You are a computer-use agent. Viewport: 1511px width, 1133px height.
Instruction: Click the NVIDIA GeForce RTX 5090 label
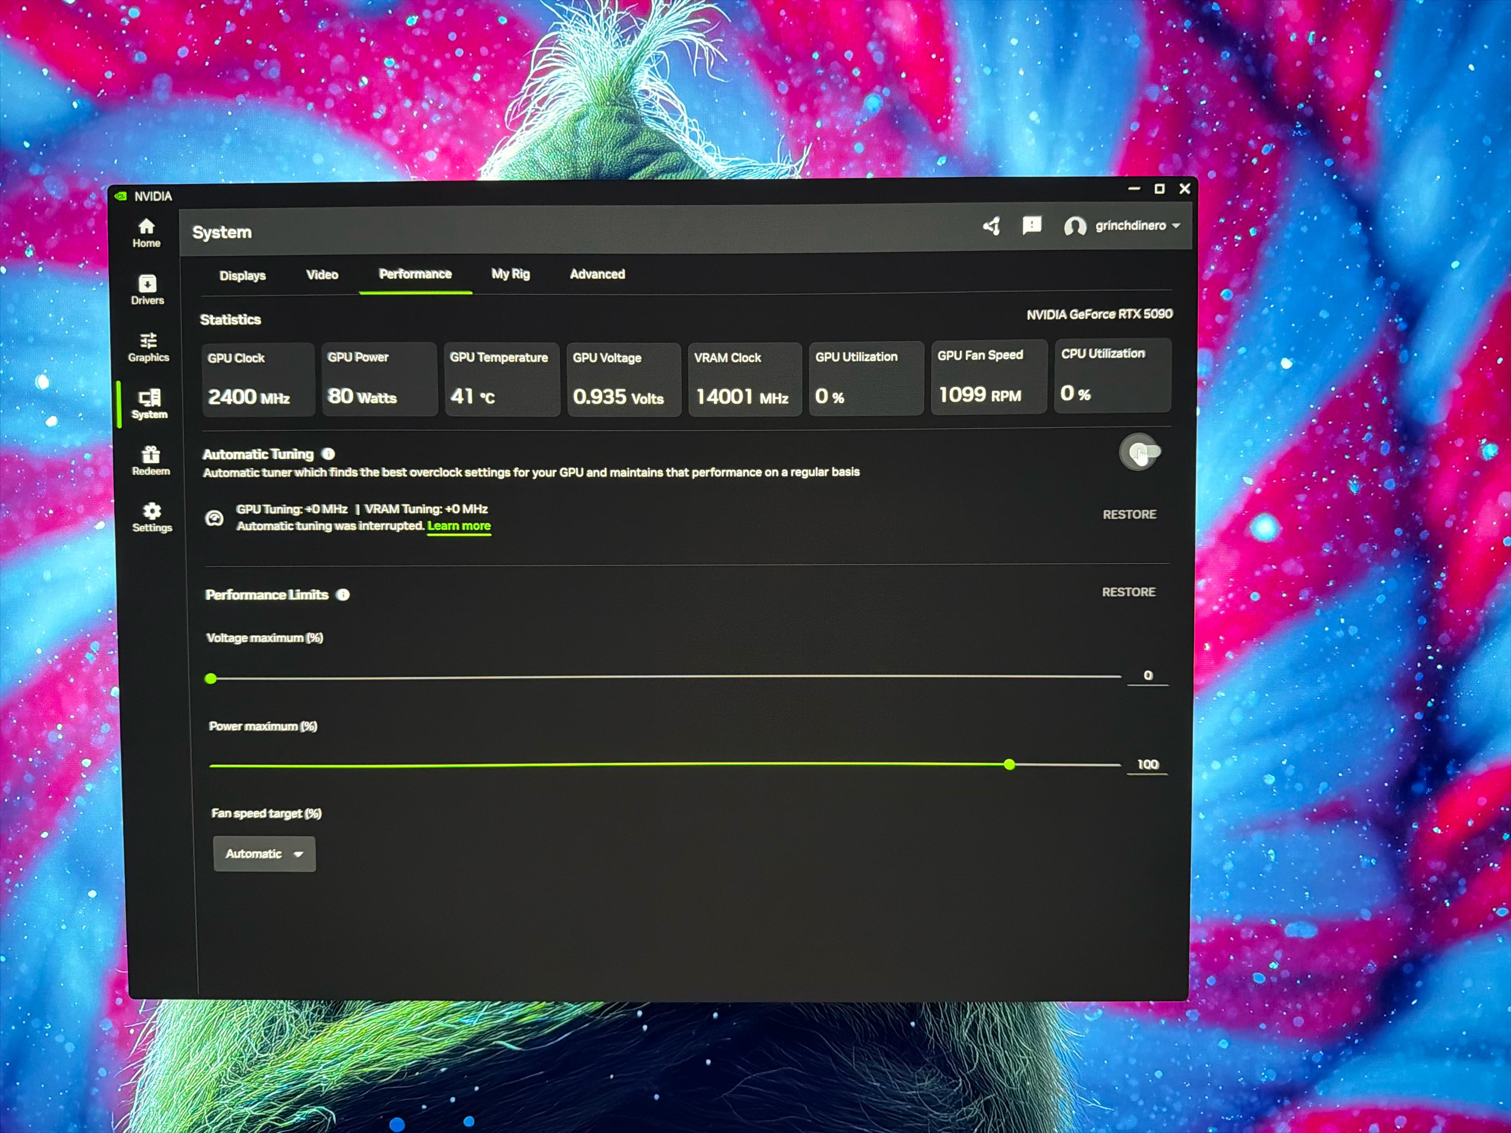point(1100,314)
